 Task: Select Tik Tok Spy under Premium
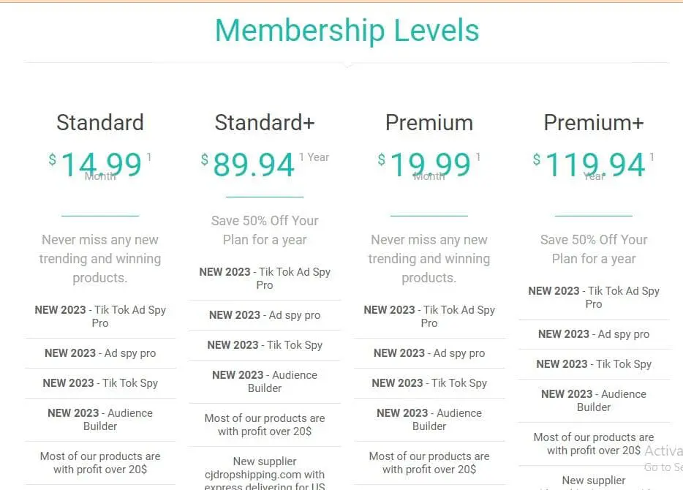point(429,382)
